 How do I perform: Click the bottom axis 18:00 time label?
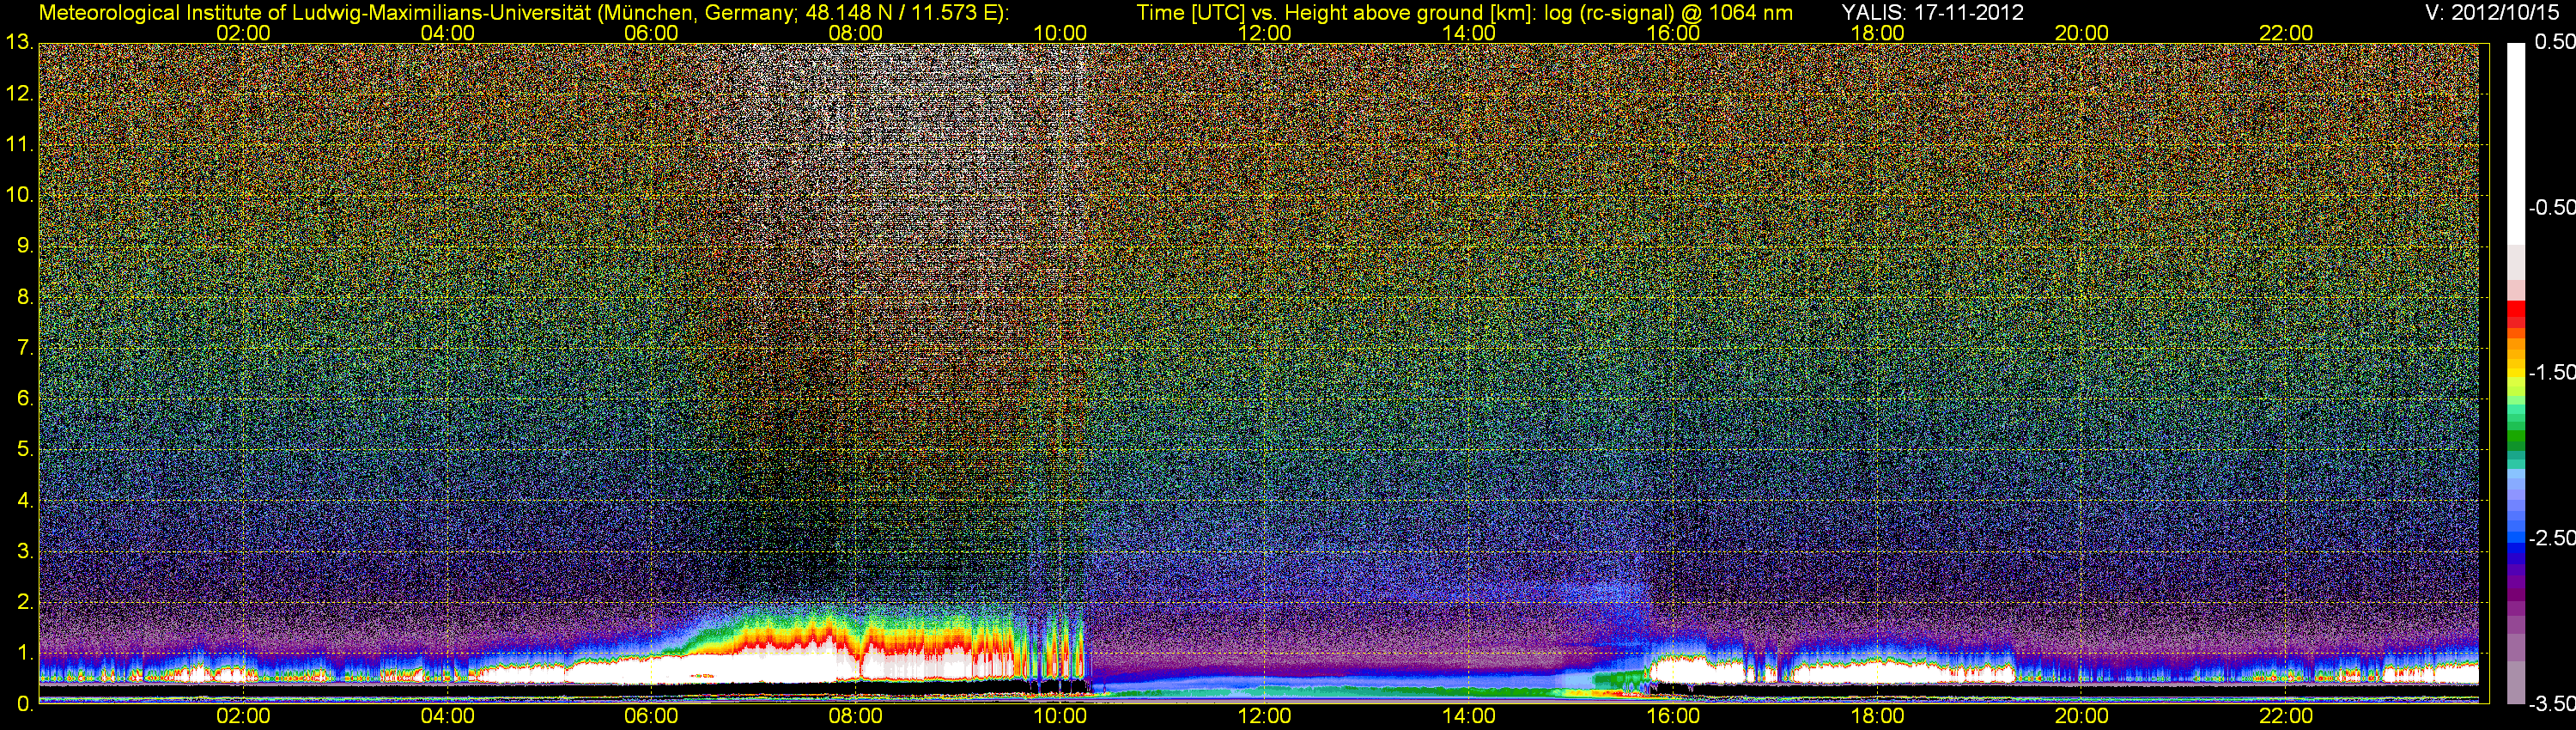pos(1877,716)
